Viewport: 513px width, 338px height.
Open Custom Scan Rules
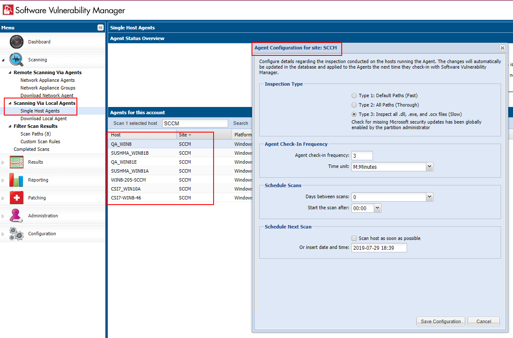coord(40,142)
